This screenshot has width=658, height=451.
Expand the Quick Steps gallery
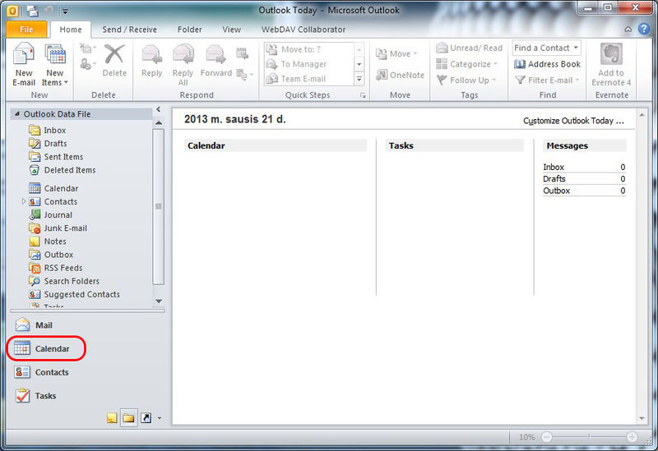359,79
